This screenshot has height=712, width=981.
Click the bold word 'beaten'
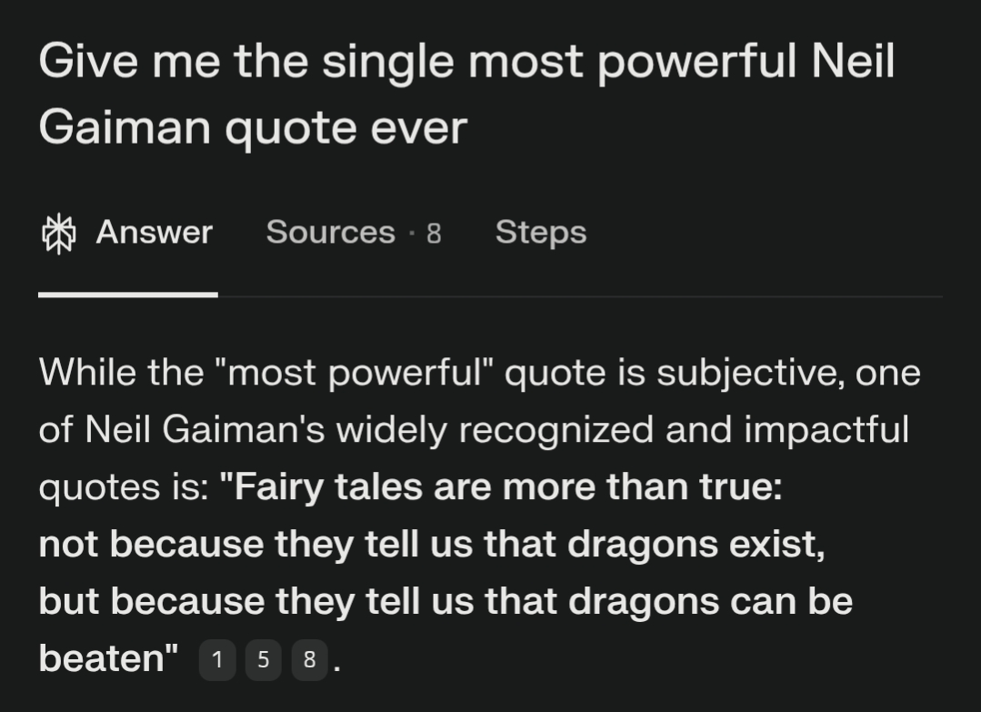(x=101, y=658)
